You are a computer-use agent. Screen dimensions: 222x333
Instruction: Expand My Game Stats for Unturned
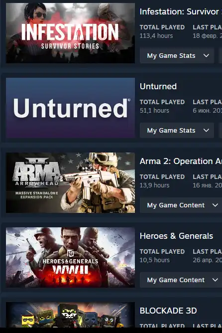pos(177,131)
